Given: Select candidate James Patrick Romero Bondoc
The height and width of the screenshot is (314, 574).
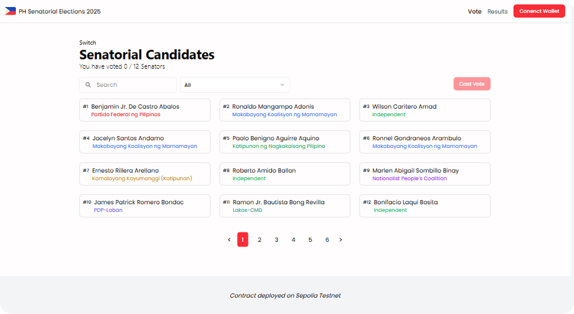Looking at the screenshot, I should click(145, 206).
